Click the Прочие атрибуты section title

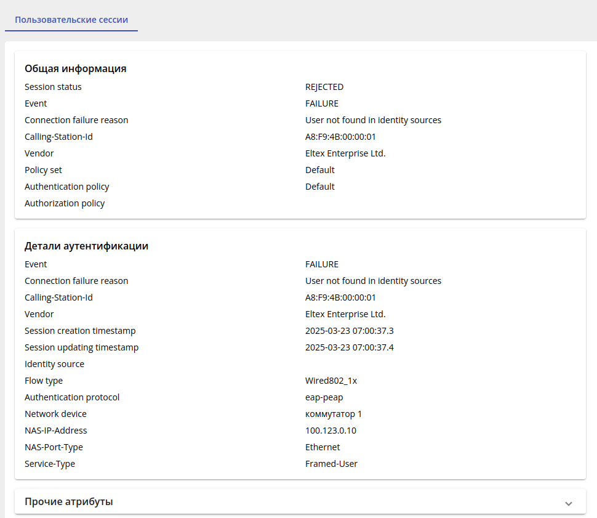pyautogui.click(x=69, y=501)
